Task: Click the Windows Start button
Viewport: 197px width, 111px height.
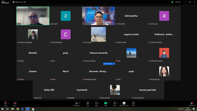Action: [2, 109]
